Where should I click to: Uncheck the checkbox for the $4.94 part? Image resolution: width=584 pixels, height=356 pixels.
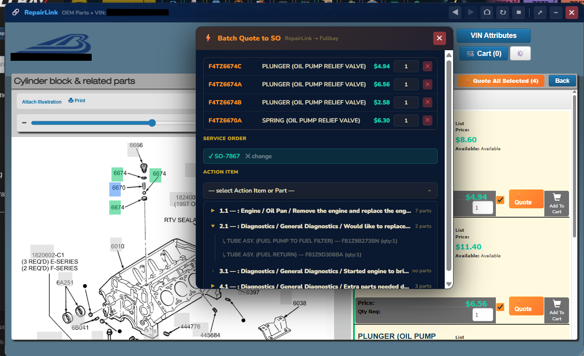click(x=500, y=200)
